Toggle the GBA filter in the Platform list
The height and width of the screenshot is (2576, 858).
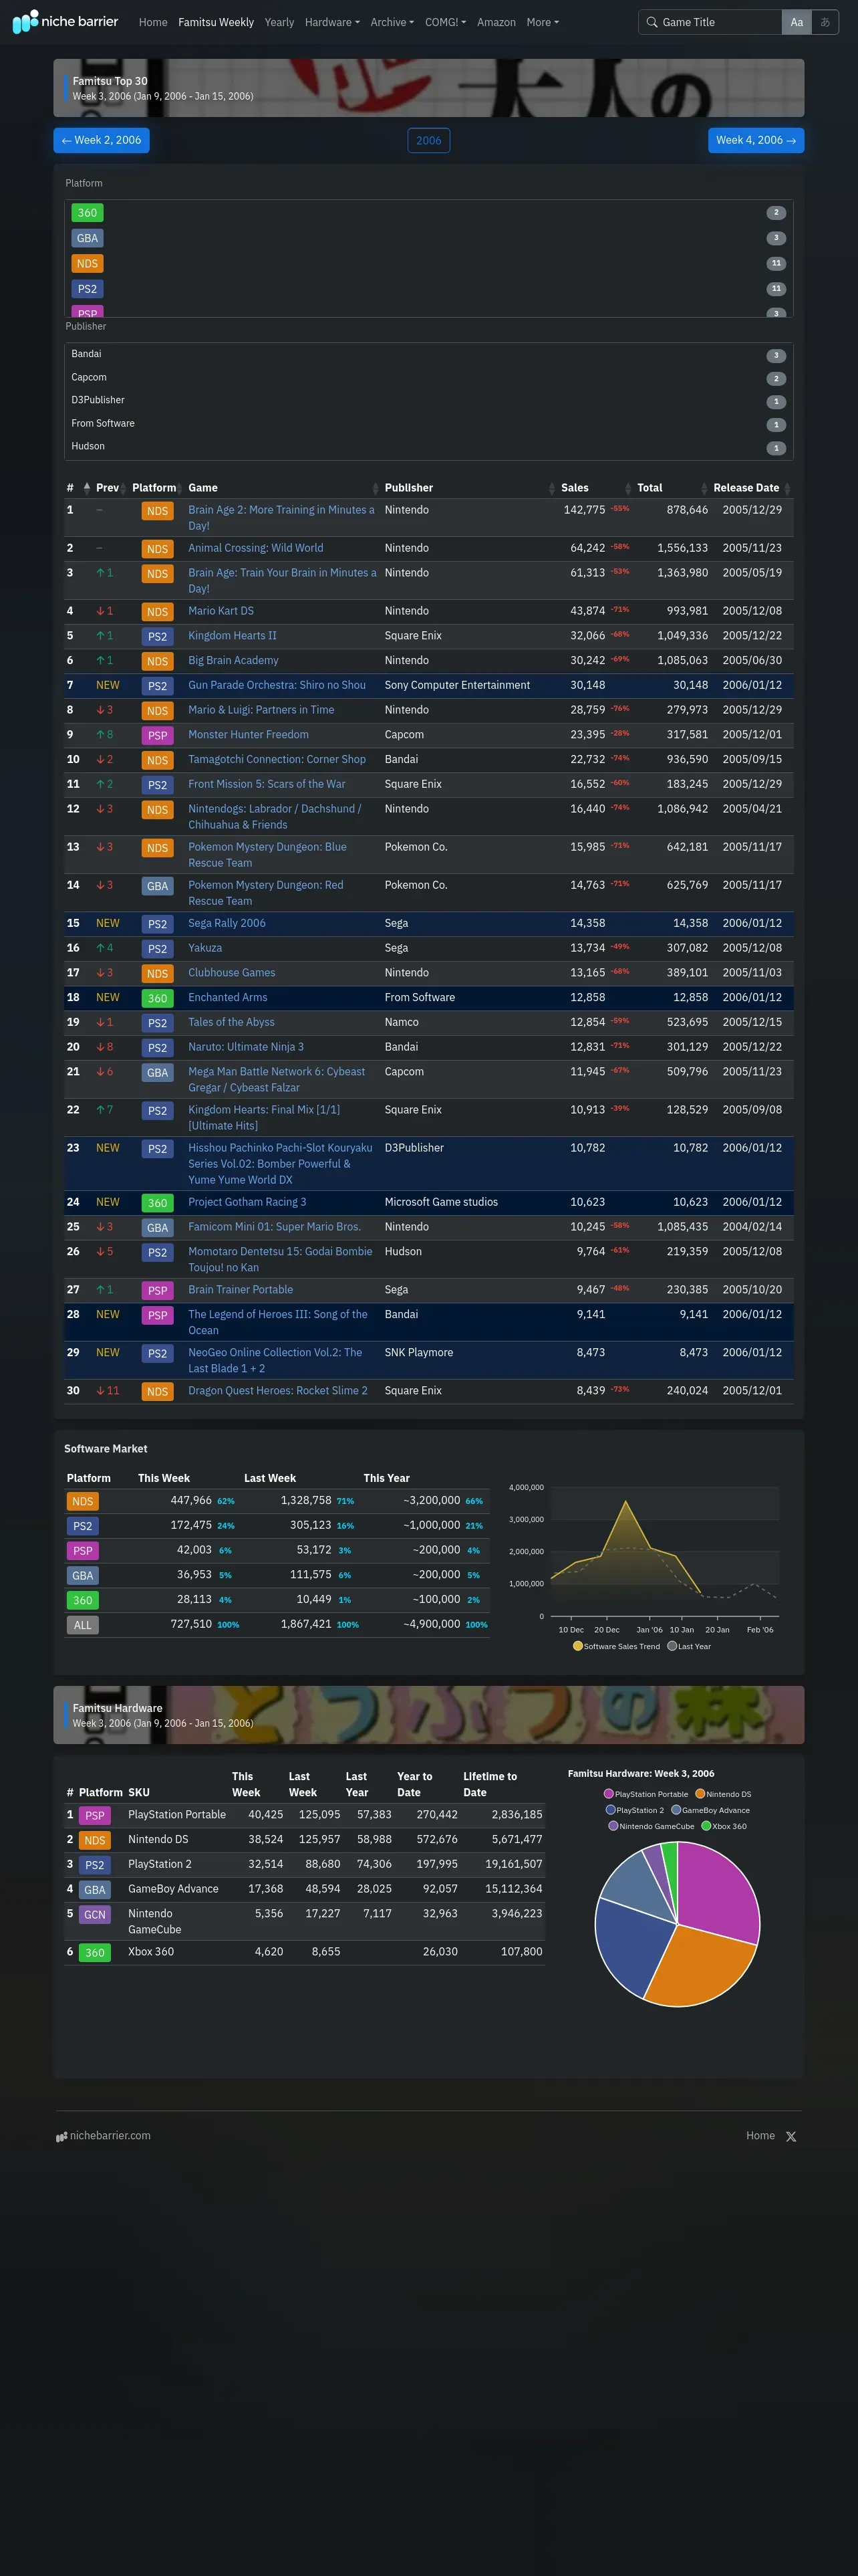click(x=428, y=238)
